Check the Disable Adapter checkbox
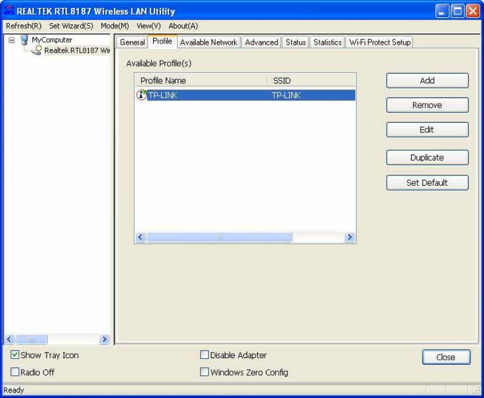Screen dimensions: 484x398 (x=205, y=354)
